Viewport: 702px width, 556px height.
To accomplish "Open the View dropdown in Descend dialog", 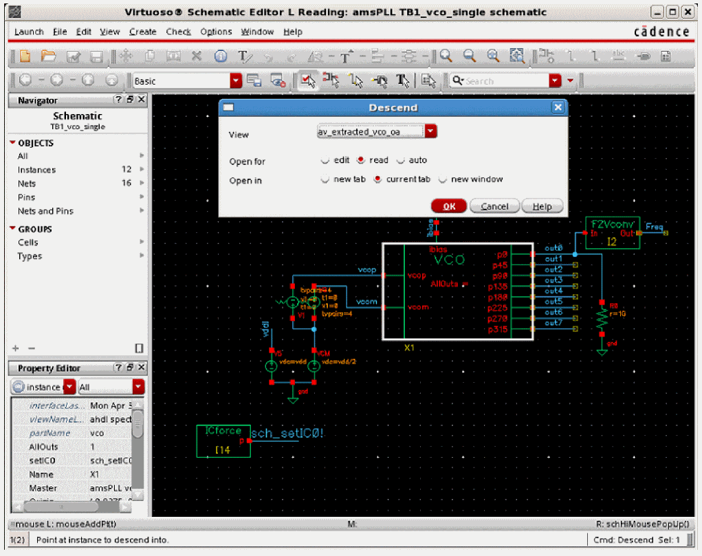I will point(430,131).
